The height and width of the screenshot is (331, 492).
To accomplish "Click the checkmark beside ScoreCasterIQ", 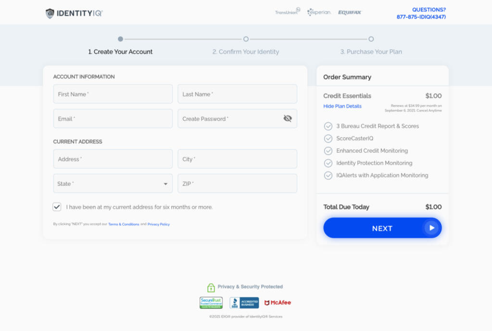I will pos(328,138).
